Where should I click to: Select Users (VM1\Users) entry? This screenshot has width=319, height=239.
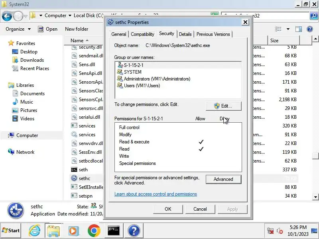point(178,86)
